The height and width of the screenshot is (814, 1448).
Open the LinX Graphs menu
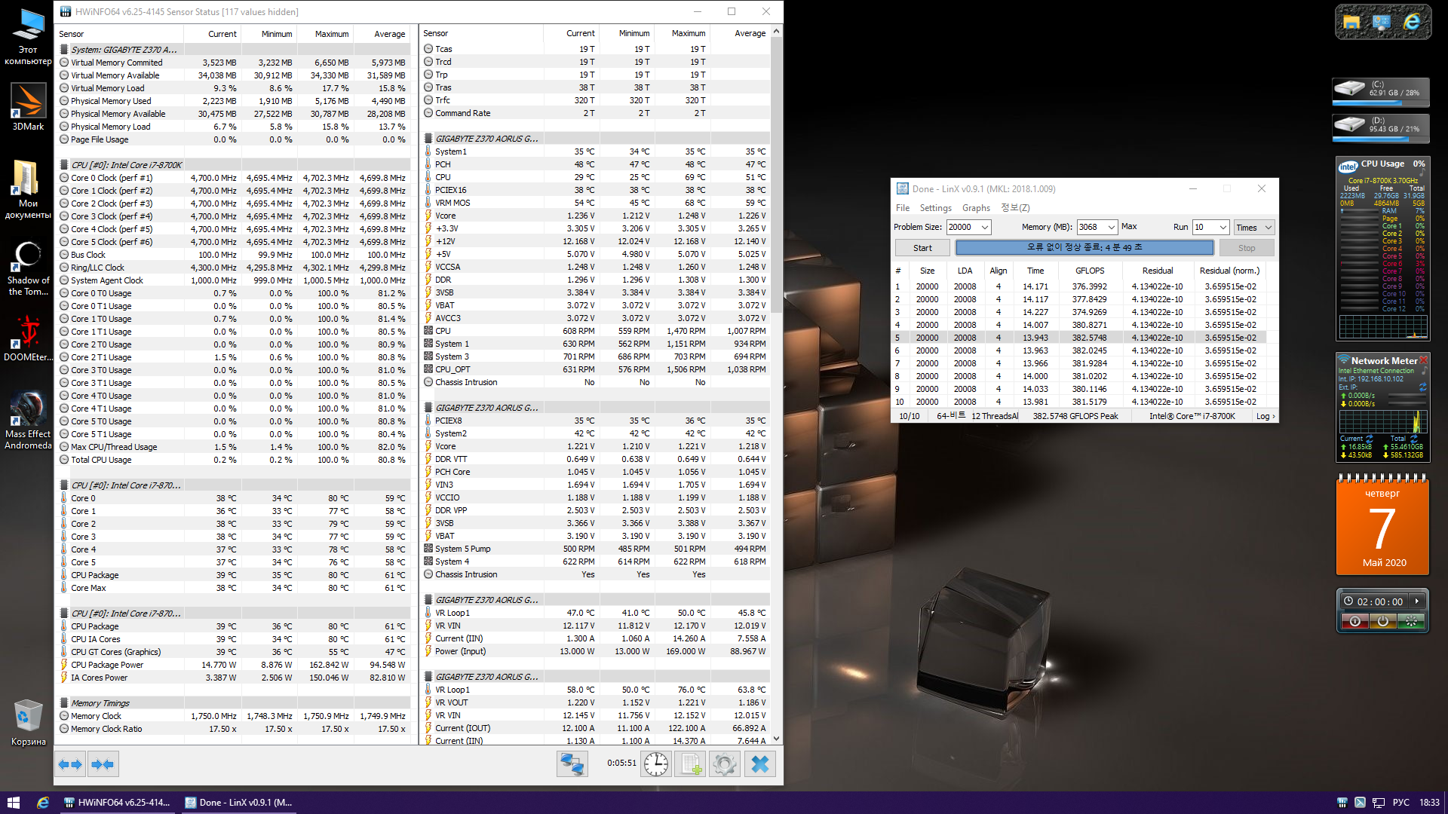click(x=976, y=208)
